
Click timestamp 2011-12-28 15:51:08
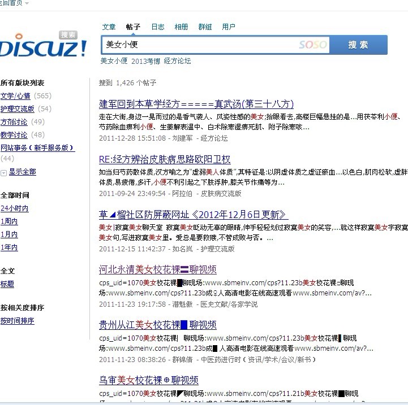click(x=132, y=138)
